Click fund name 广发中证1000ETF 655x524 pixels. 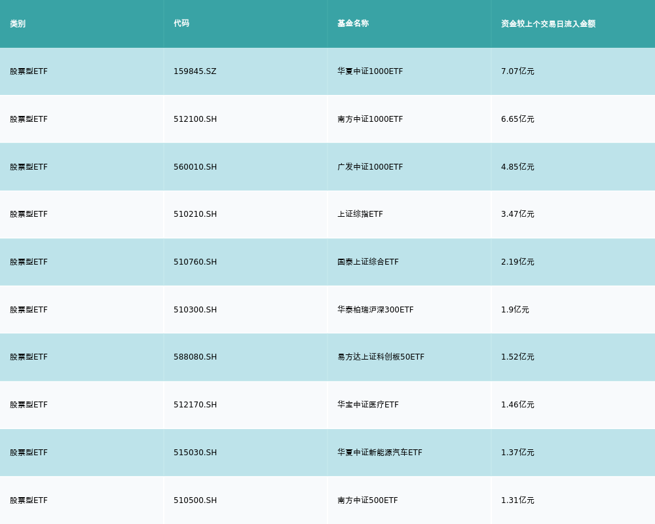click(x=370, y=167)
